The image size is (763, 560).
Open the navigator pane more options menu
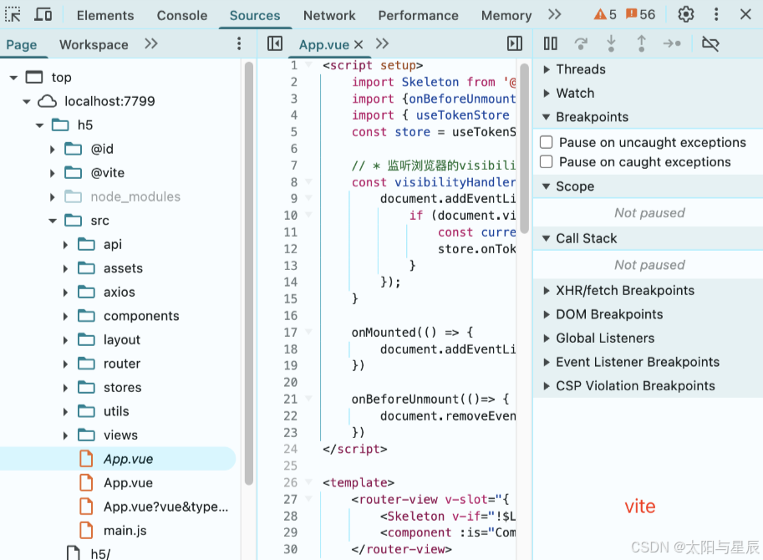click(238, 43)
